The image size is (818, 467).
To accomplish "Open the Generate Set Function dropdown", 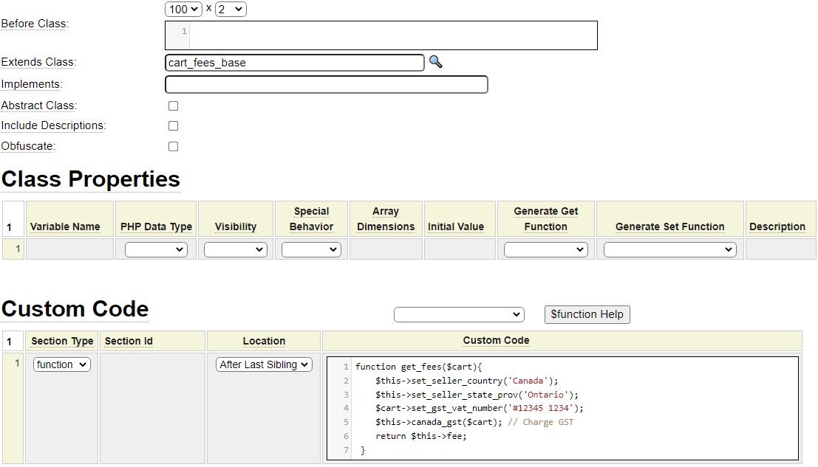I will pyautogui.click(x=669, y=250).
